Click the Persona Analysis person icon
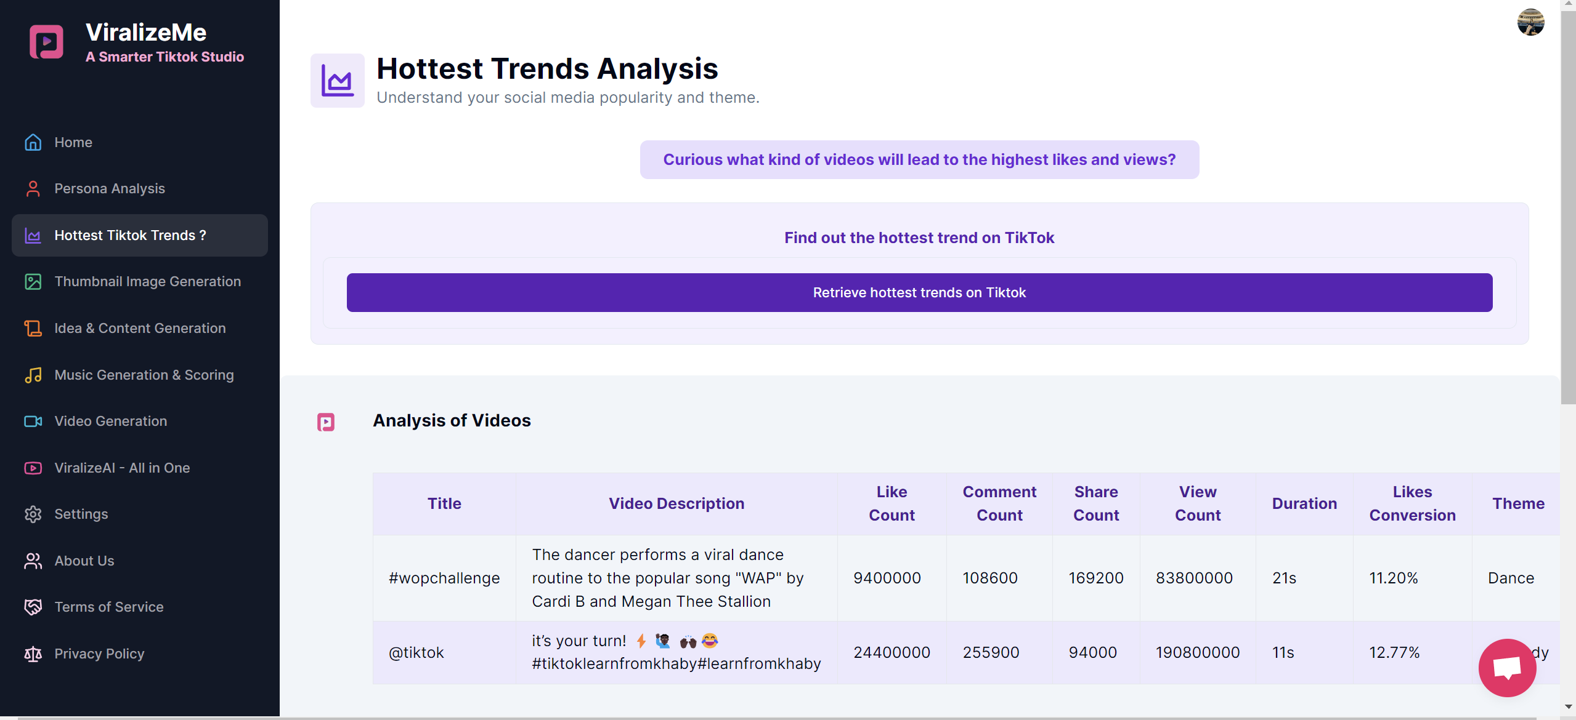The image size is (1576, 720). coord(33,188)
